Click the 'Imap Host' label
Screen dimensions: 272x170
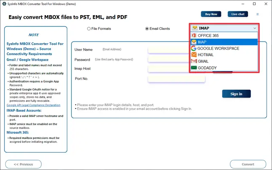pos(83,69)
